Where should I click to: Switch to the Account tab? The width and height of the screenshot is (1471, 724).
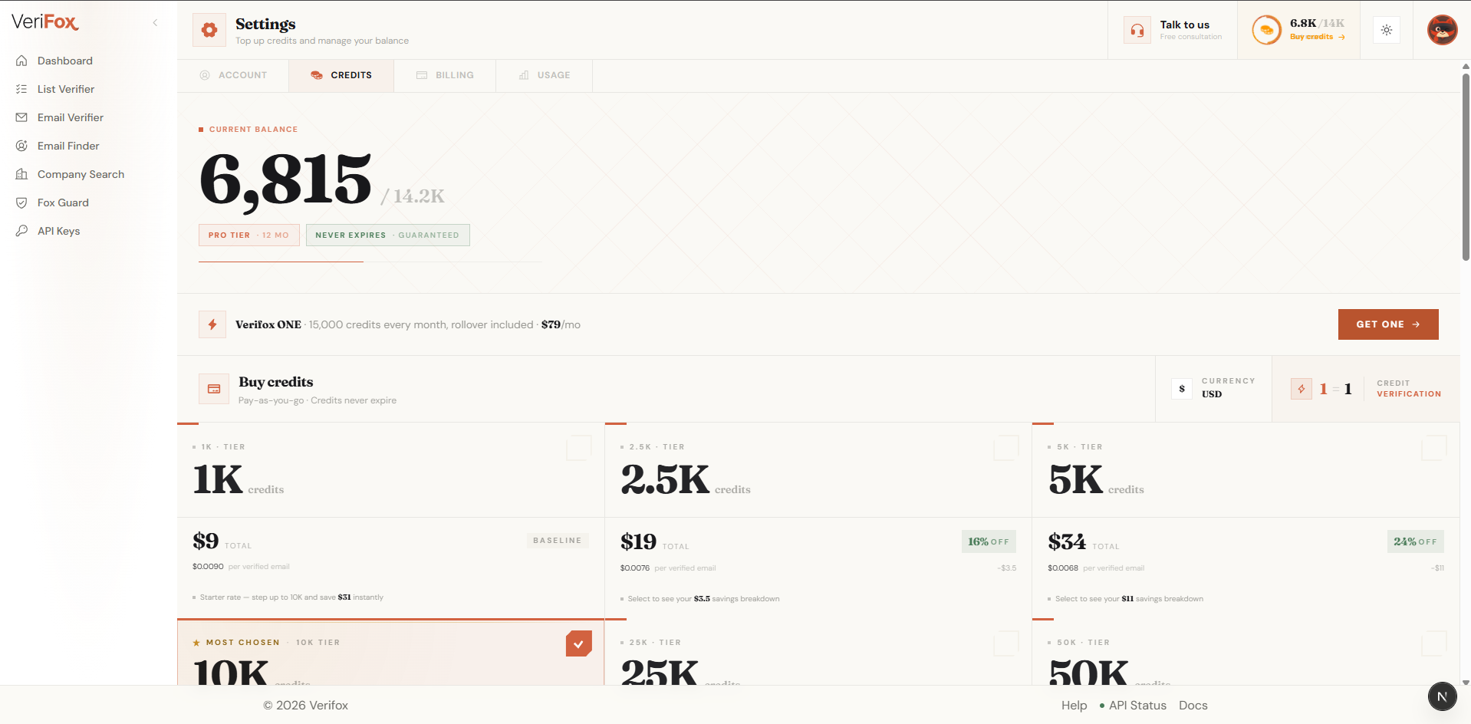pyautogui.click(x=233, y=75)
